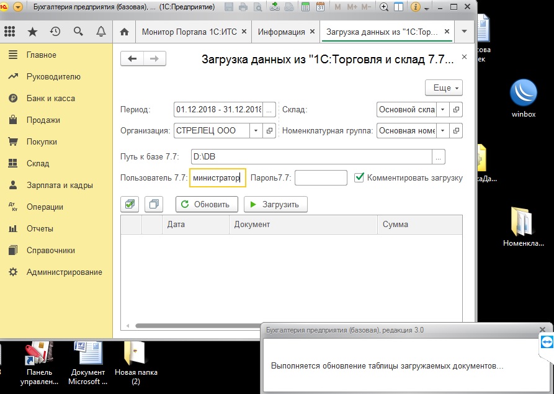This screenshot has height=394, width=554.
Task: Open Продажи section
Action: [56, 120]
